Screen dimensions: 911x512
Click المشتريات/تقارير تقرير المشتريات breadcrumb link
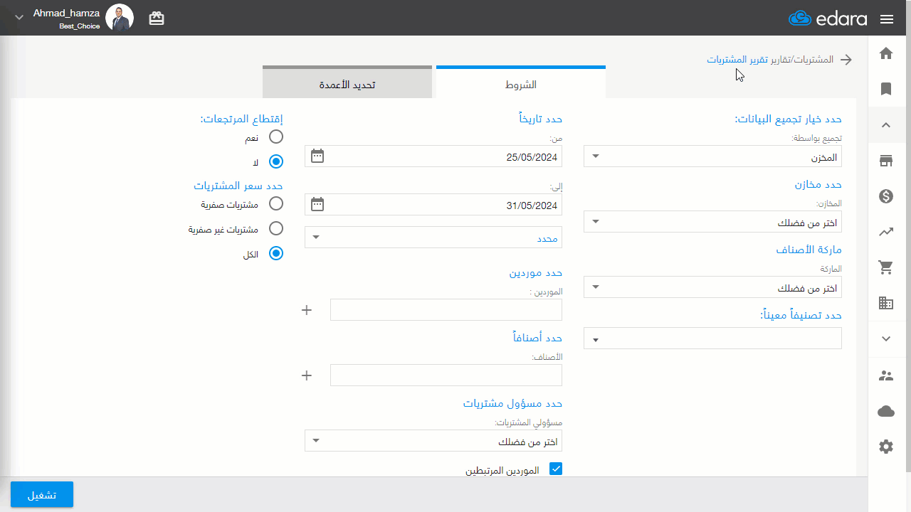pyautogui.click(x=770, y=59)
